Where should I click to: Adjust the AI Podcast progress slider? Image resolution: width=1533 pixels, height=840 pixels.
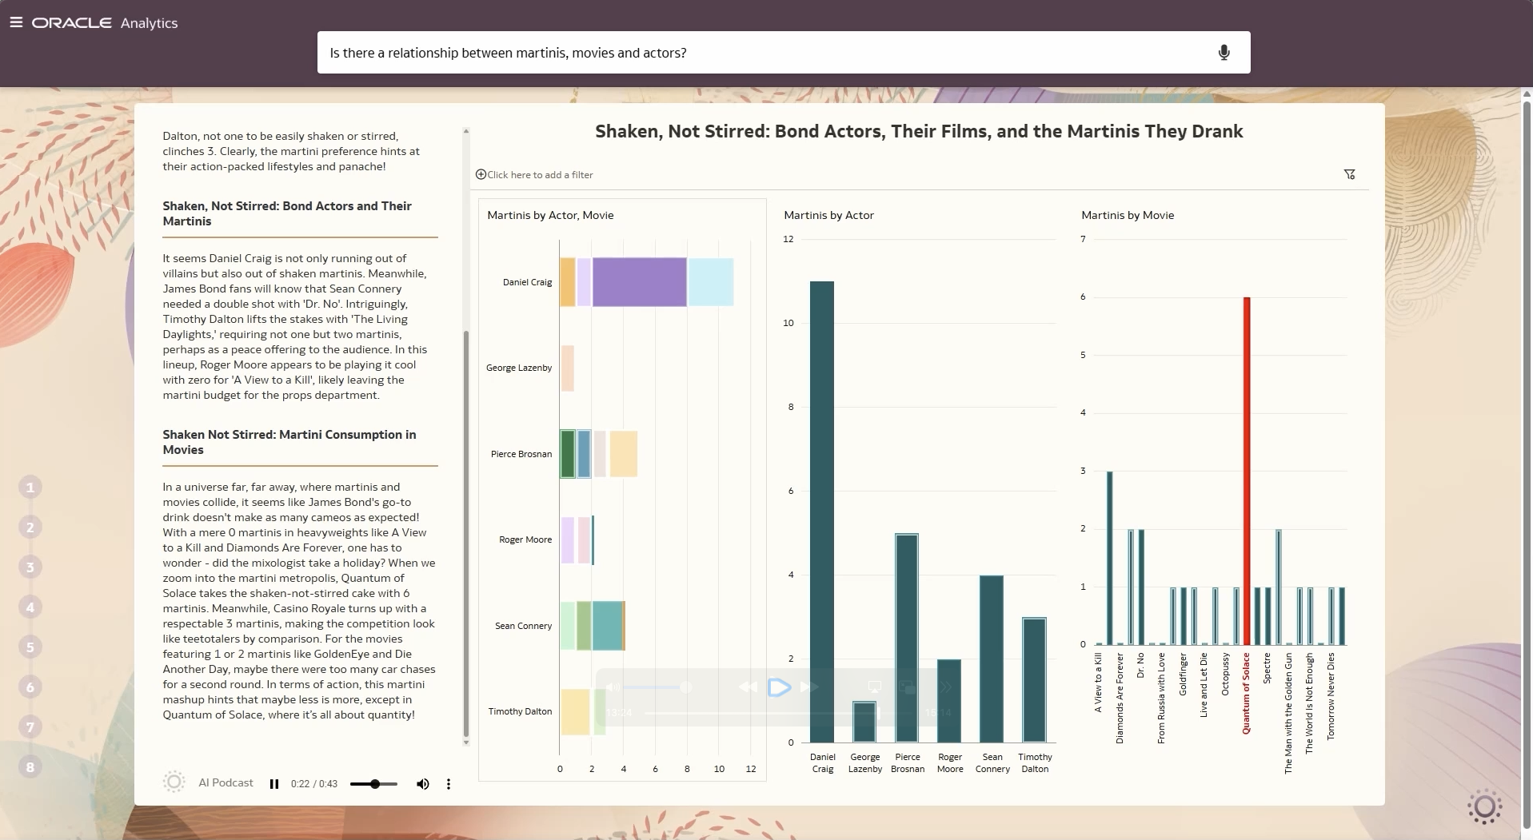click(x=374, y=784)
